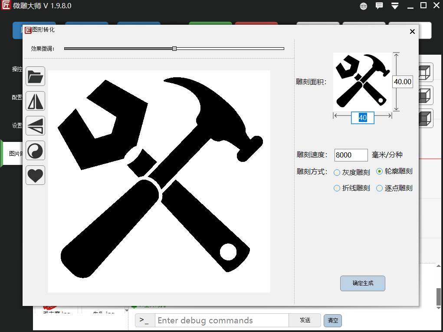Open language globe icon in title bar
The width and height of the screenshot is (443, 332).
(x=364, y=6)
